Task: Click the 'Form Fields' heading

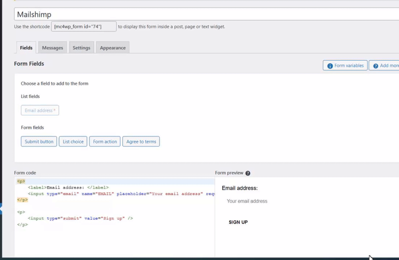Action: point(29,63)
